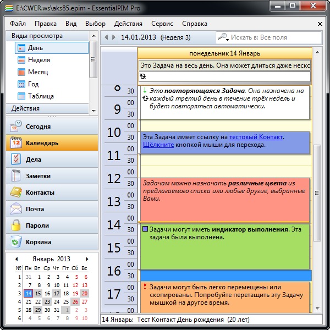Open the Today (Сегодня) section icon
The image size is (330, 330).
(16, 127)
